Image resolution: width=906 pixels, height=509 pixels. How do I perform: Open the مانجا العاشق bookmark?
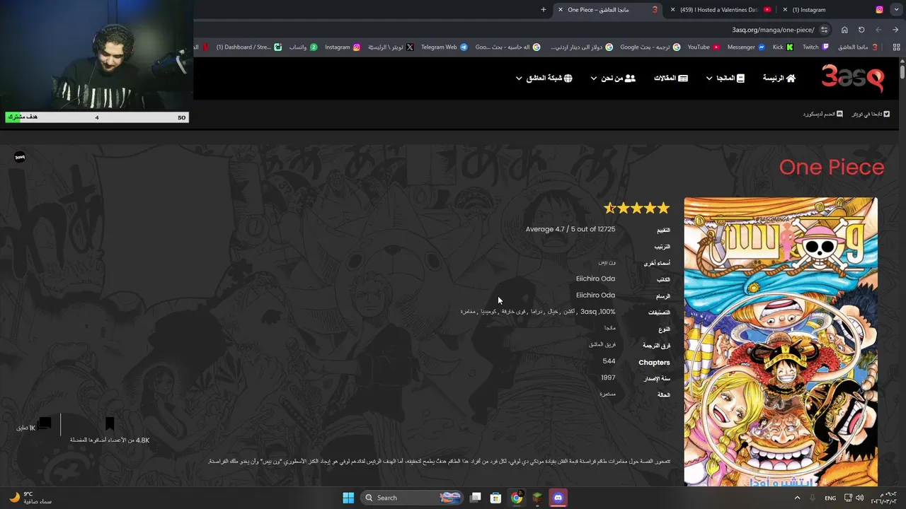[858, 47]
